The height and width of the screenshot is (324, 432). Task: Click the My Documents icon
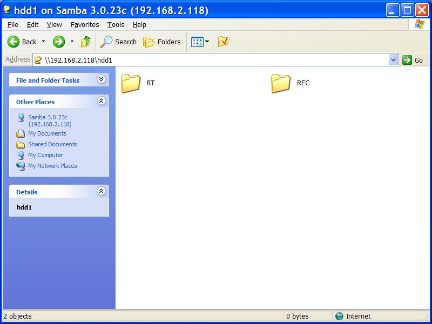coord(21,133)
